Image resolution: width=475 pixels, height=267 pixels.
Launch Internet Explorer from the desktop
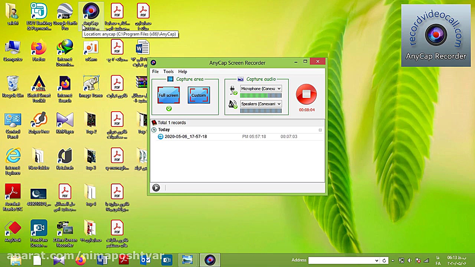13,162
